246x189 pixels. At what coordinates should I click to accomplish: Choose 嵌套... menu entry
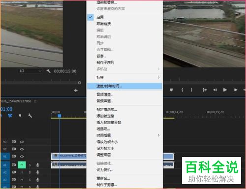click(x=124, y=56)
